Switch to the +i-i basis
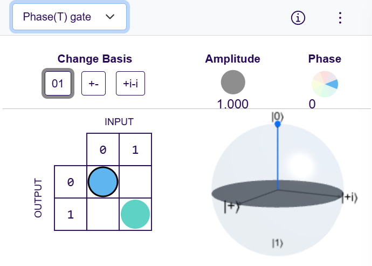The height and width of the screenshot is (266, 372). click(x=130, y=84)
